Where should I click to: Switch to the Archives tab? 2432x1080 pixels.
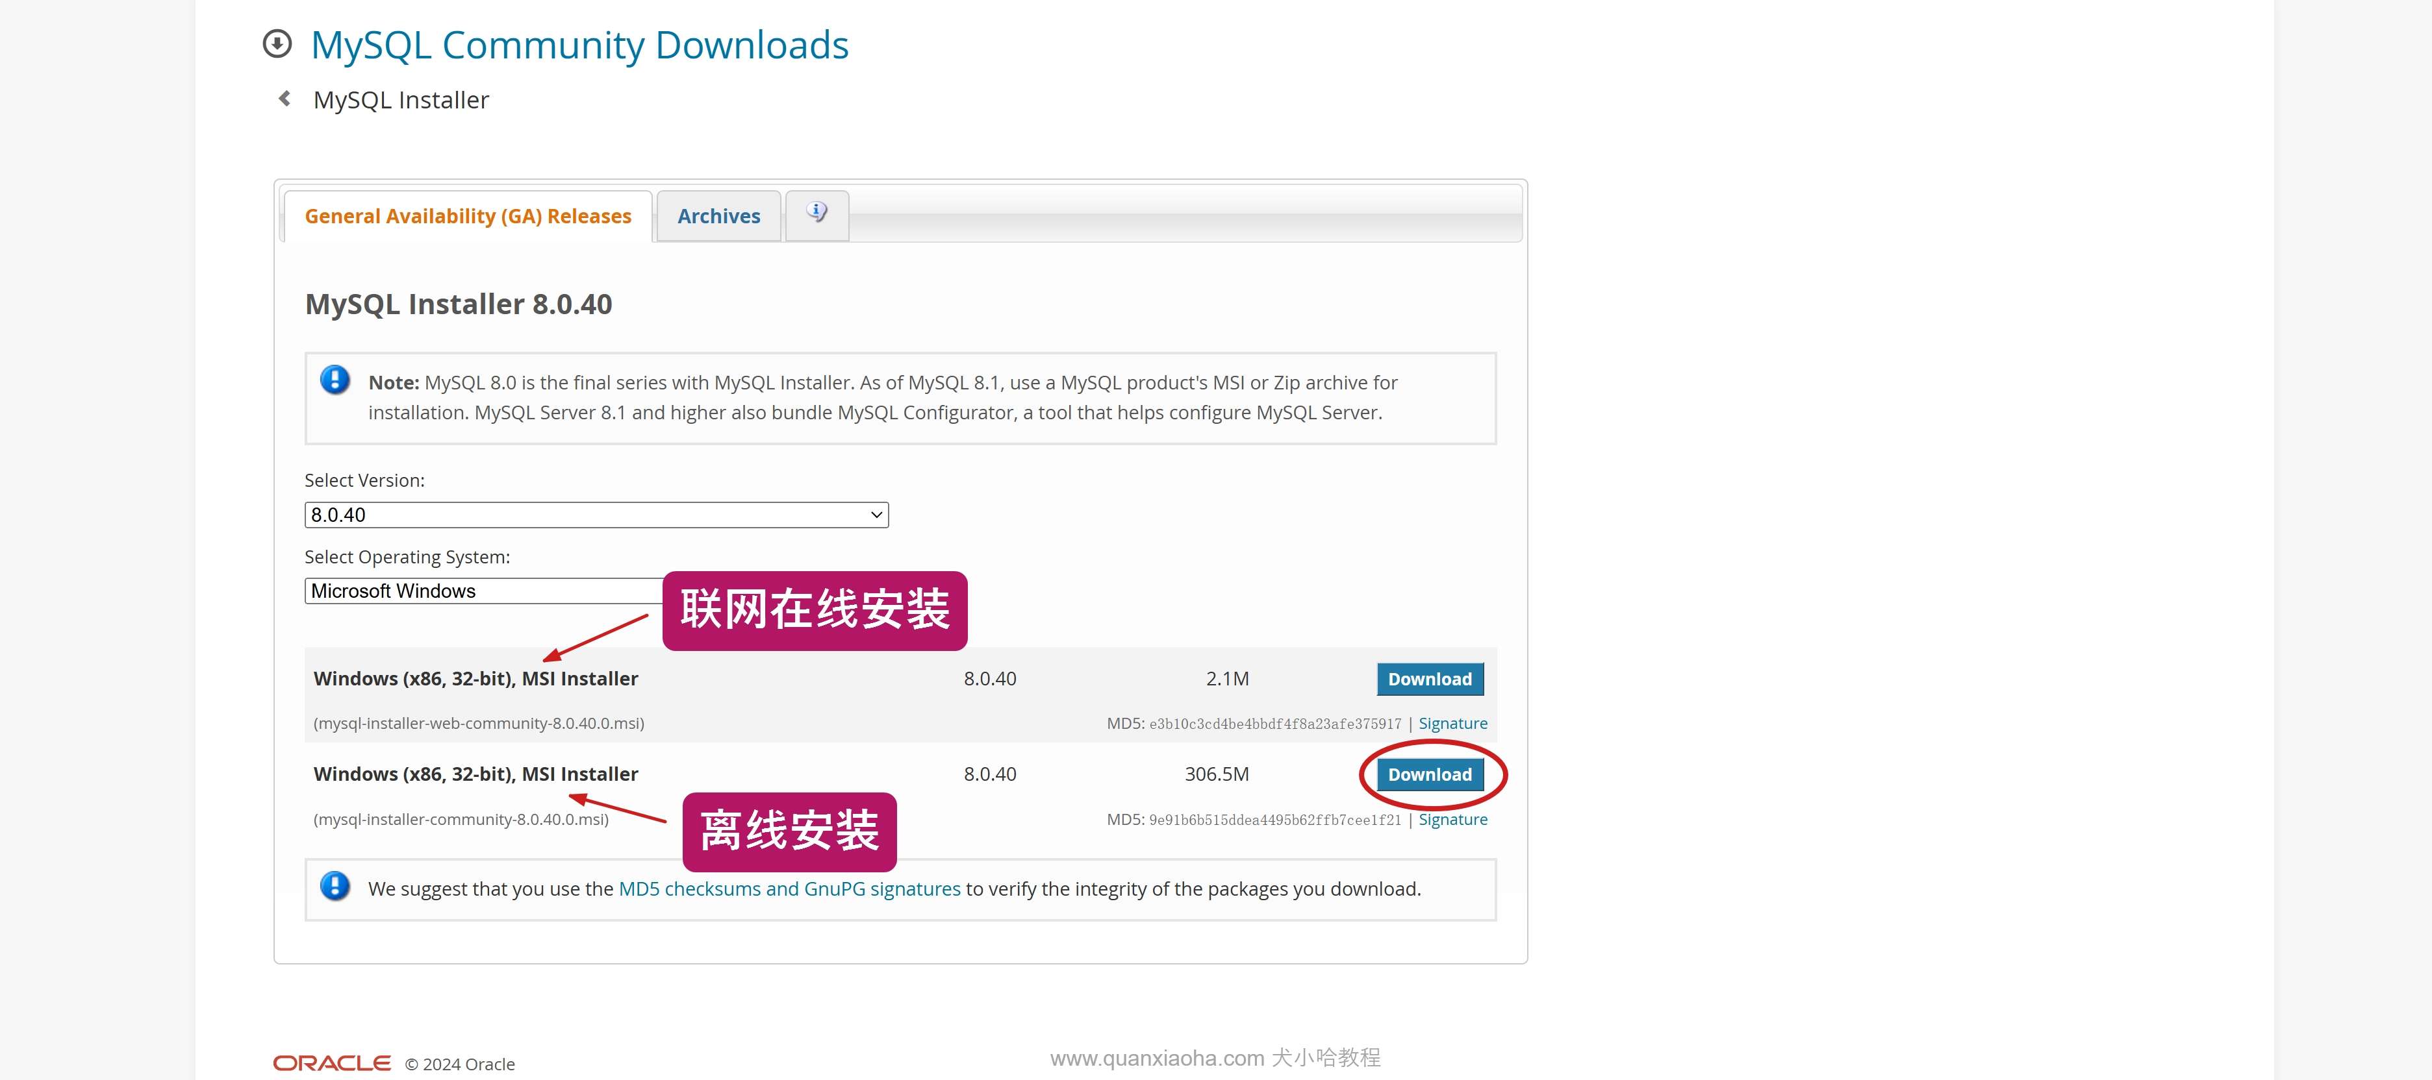pos(718,216)
